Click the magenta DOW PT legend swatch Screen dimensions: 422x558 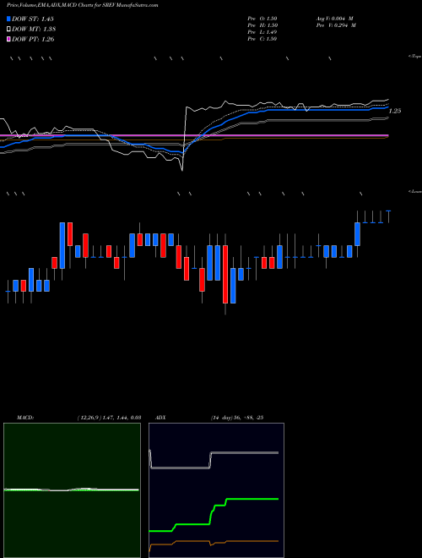coord(8,39)
